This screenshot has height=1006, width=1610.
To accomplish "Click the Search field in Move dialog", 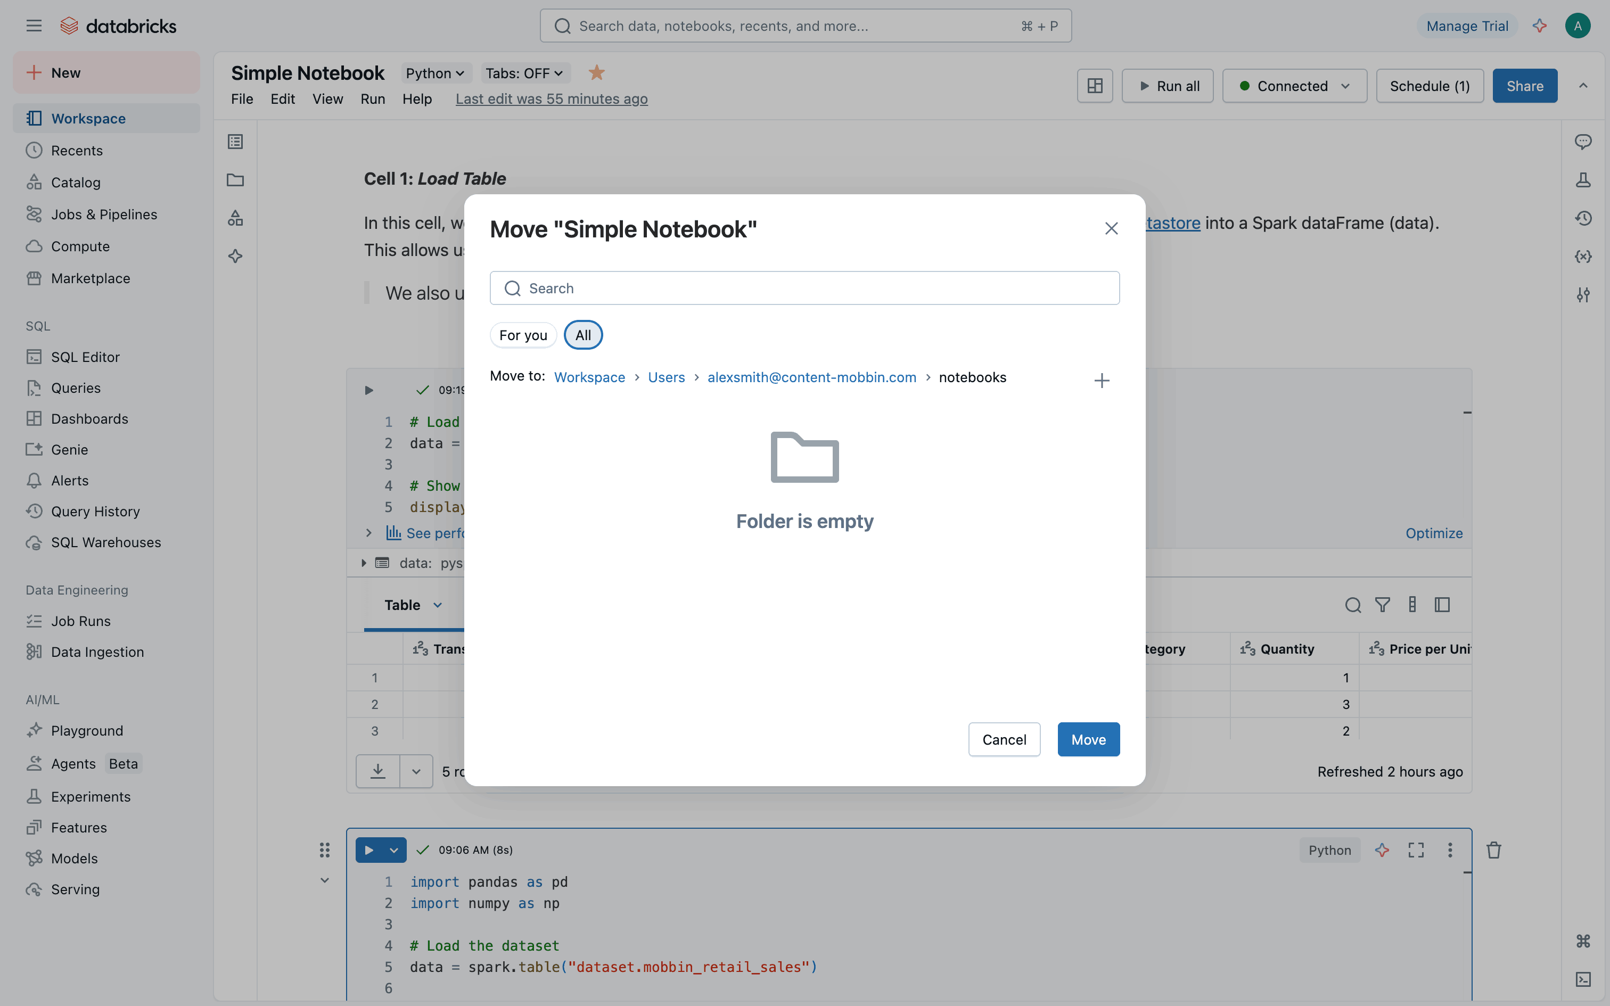I will 804,288.
